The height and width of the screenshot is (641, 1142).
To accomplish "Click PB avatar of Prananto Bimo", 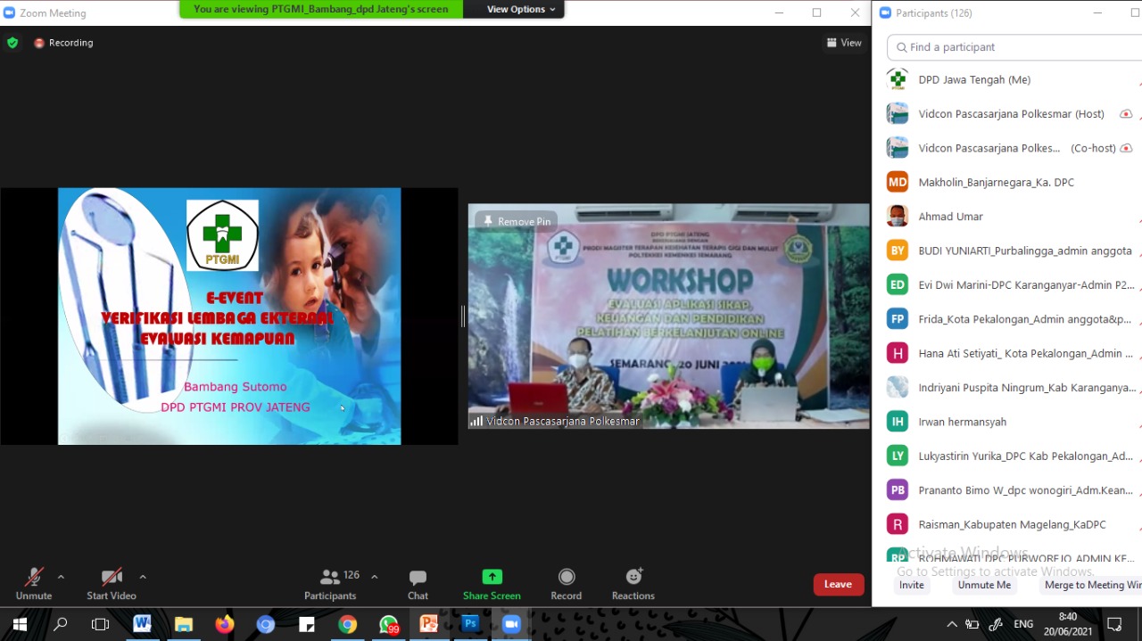I will click(x=898, y=490).
